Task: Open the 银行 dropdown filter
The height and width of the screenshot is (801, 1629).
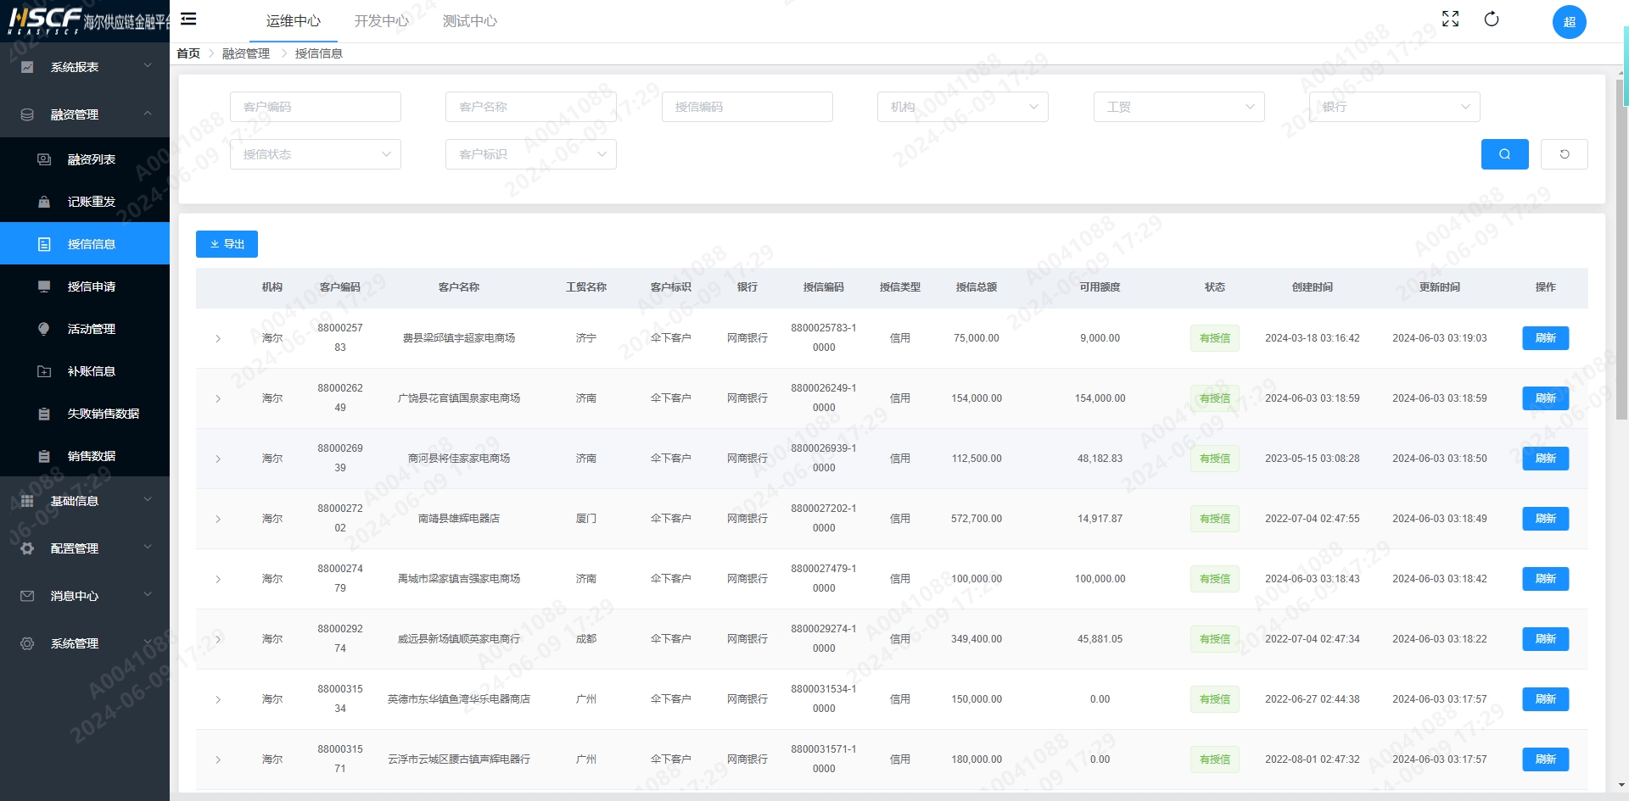Action: pos(1395,107)
